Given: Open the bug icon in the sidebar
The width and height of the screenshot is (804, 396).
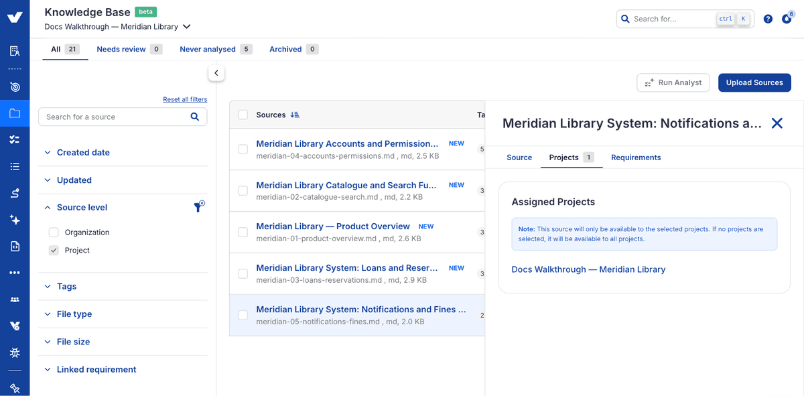Looking at the screenshot, I should click(15, 352).
